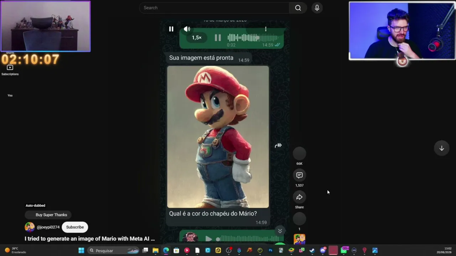The width and height of the screenshot is (456, 256).
Task: Play the lower voice message
Action: (209, 239)
